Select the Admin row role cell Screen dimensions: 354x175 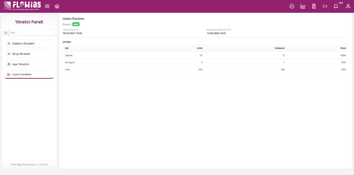point(69,55)
